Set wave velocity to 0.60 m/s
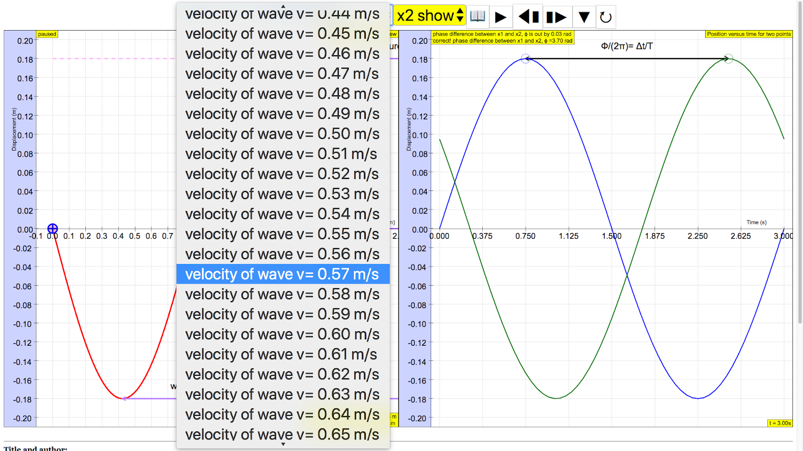803x451 pixels. coord(283,334)
